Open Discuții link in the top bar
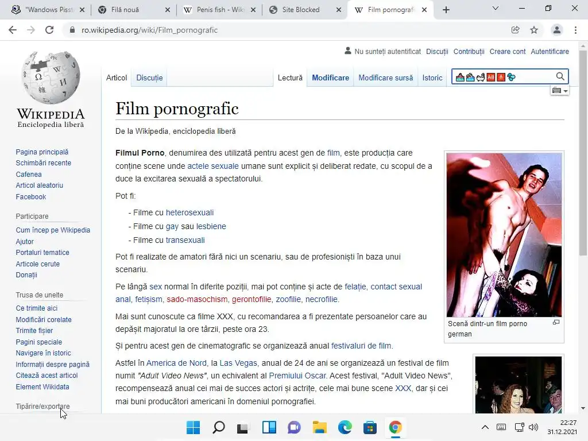The width and height of the screenshot is (588, 441). pos(437,51)
